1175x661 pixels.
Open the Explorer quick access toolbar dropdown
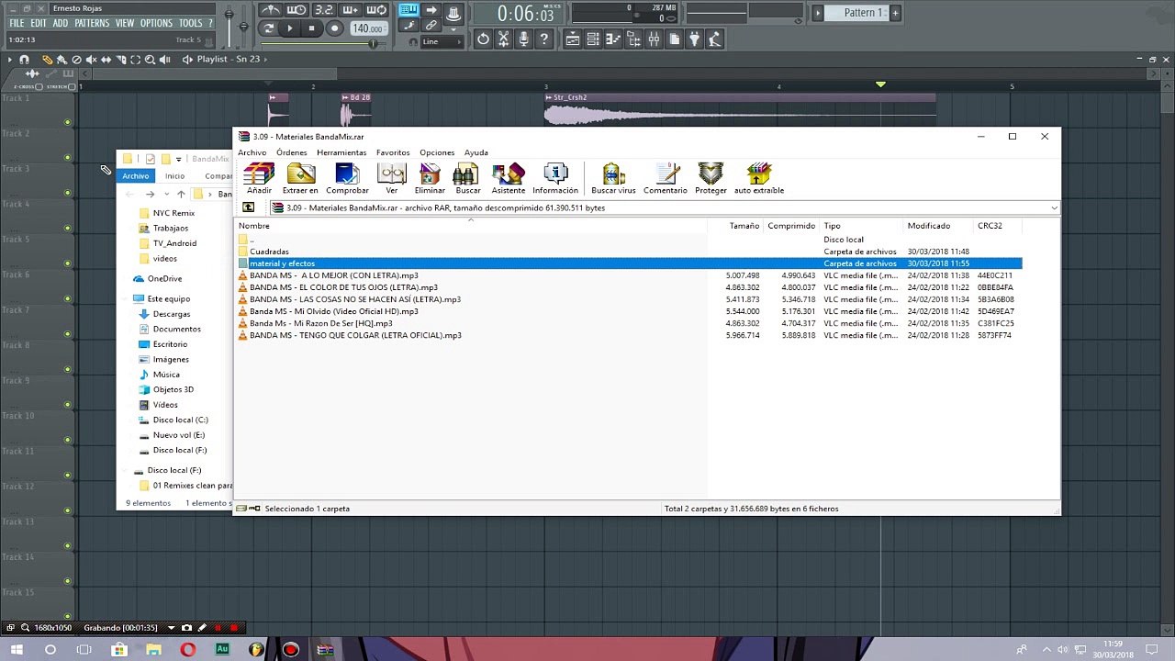178,159
